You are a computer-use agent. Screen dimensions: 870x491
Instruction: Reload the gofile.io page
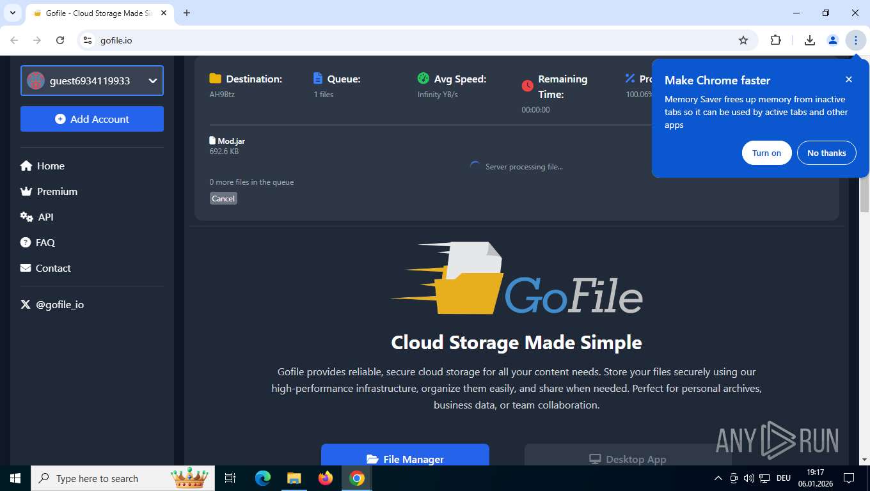tap(60, 40)
